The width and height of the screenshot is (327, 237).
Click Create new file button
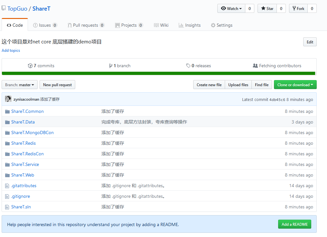pyautogui.click(x=209, y=85)
